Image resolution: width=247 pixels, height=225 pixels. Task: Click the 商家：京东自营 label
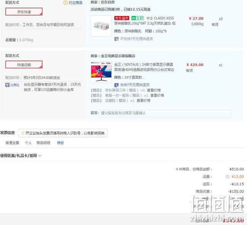coord(103,2)
